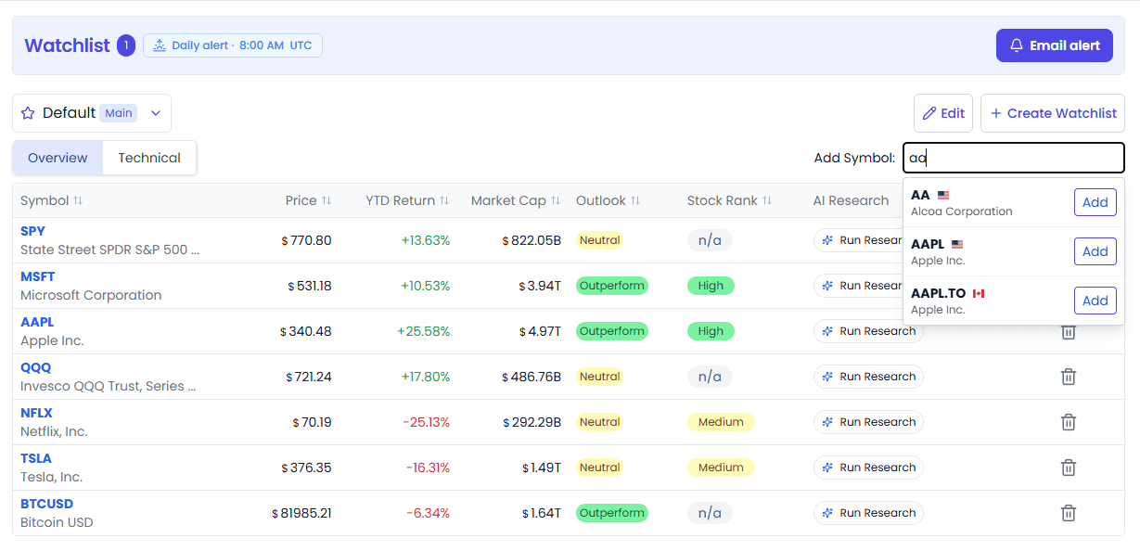Sort by Price column arrows
This screenshot has height=551, width=1140.
coord(327,200)
